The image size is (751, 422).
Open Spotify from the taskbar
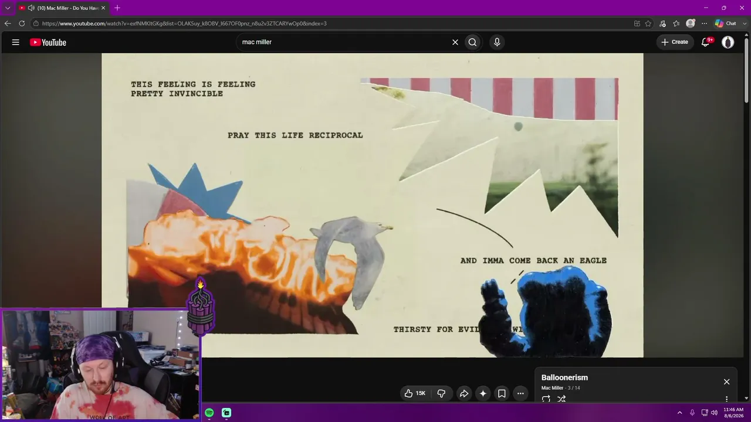pyautogui.click(x=209, y=413)
